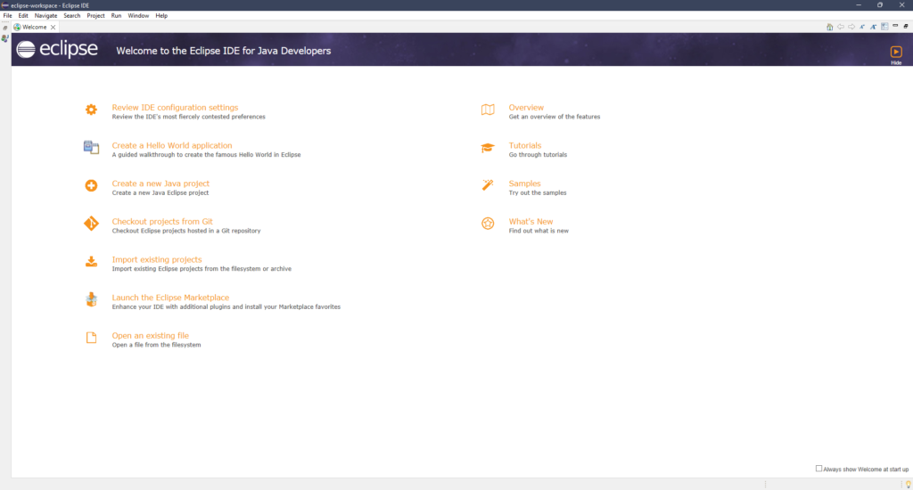Click the plus icon for new Java project
Screen dimensions: 913x490
coord(92,185)
